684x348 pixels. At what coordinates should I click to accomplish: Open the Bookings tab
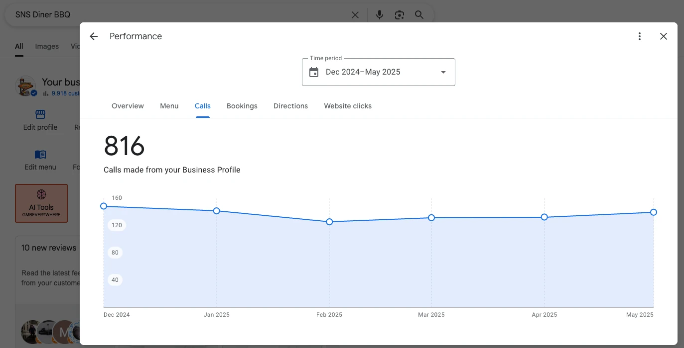[x=242, y=106]
